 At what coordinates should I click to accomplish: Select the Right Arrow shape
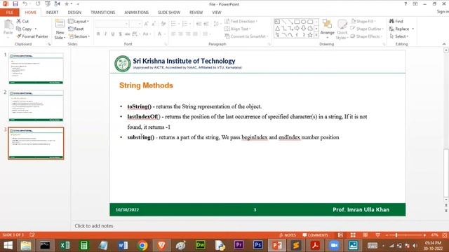coord(297,29)
